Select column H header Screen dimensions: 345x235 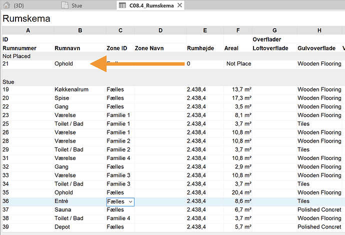[319, 30]
